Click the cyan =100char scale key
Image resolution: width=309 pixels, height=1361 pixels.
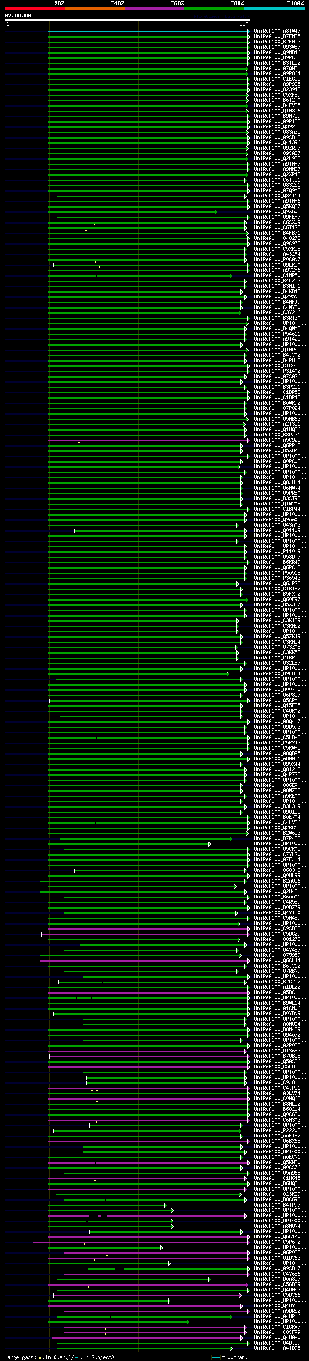click(230, 1357)
